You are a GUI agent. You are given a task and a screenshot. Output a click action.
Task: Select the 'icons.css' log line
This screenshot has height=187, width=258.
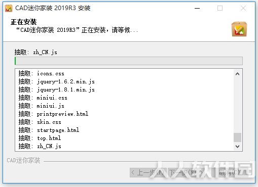(42, 74)
